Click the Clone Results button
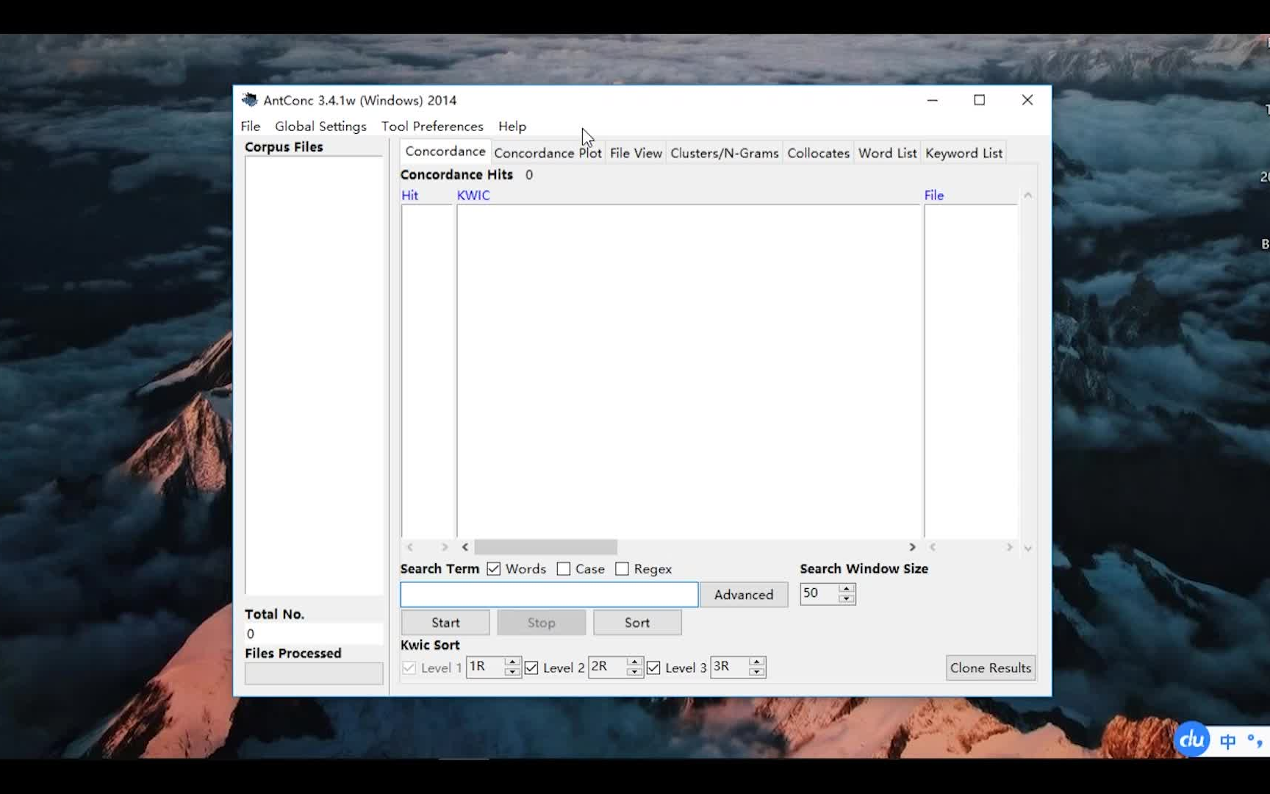This screenshot has height=794, width=1270. coord(991,668)
